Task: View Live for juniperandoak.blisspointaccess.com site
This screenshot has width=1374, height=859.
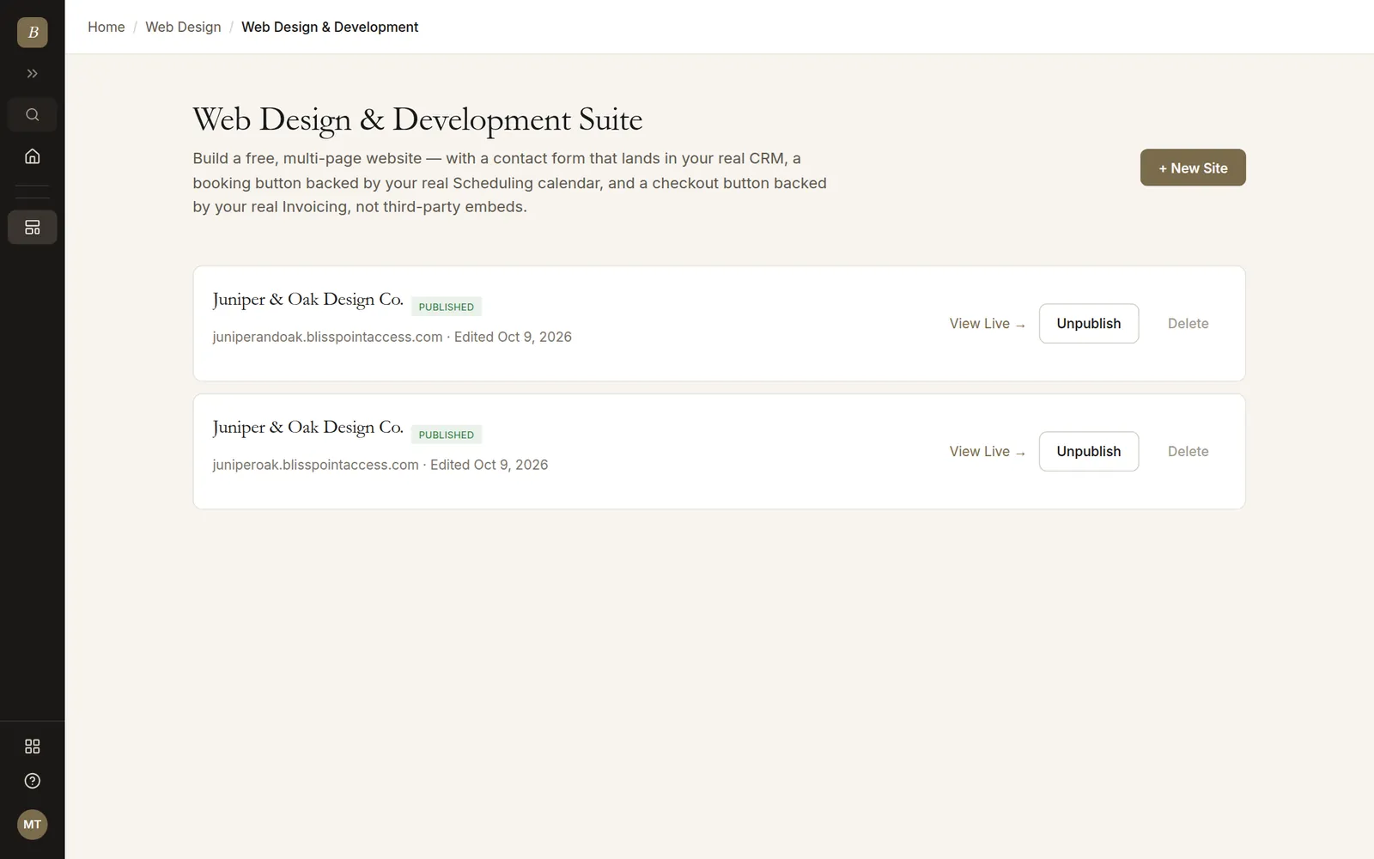Action: (988, 324)
